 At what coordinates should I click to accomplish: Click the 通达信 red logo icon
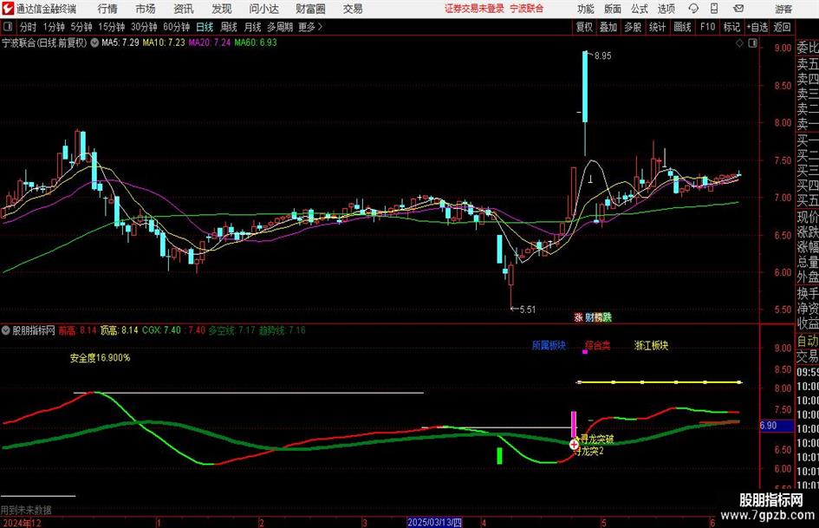(8, 9)
